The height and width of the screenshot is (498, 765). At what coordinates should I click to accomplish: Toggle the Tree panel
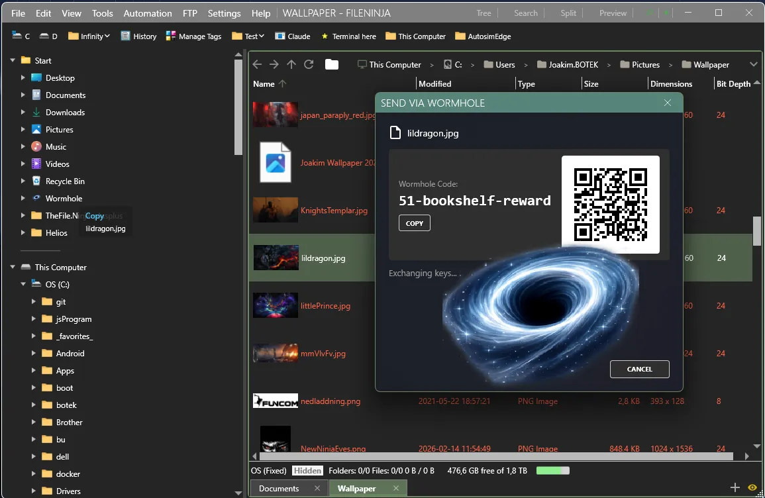pos(484,13)
